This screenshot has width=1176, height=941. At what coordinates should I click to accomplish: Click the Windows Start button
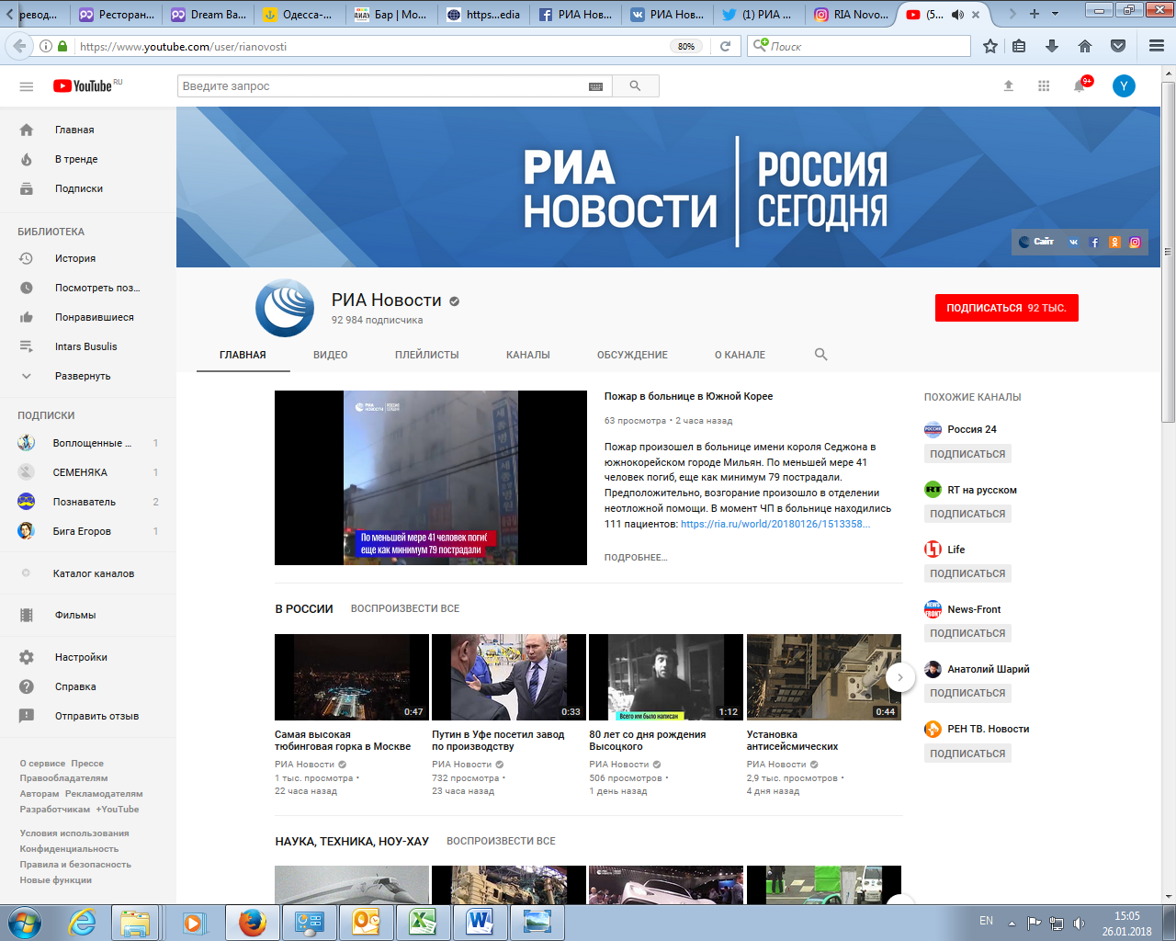pos(25,922)
